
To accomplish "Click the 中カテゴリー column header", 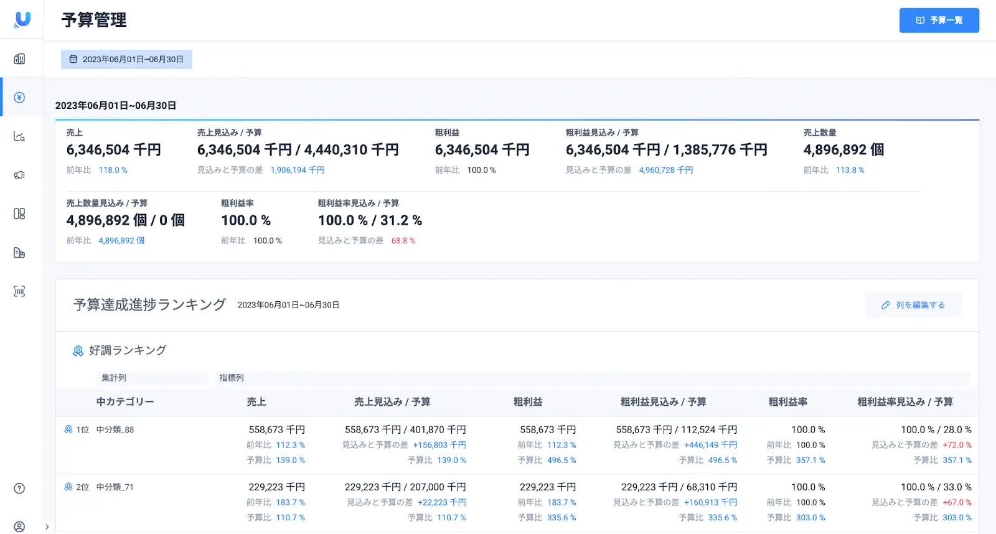I will pyautogui.click(x=125, y=402).
